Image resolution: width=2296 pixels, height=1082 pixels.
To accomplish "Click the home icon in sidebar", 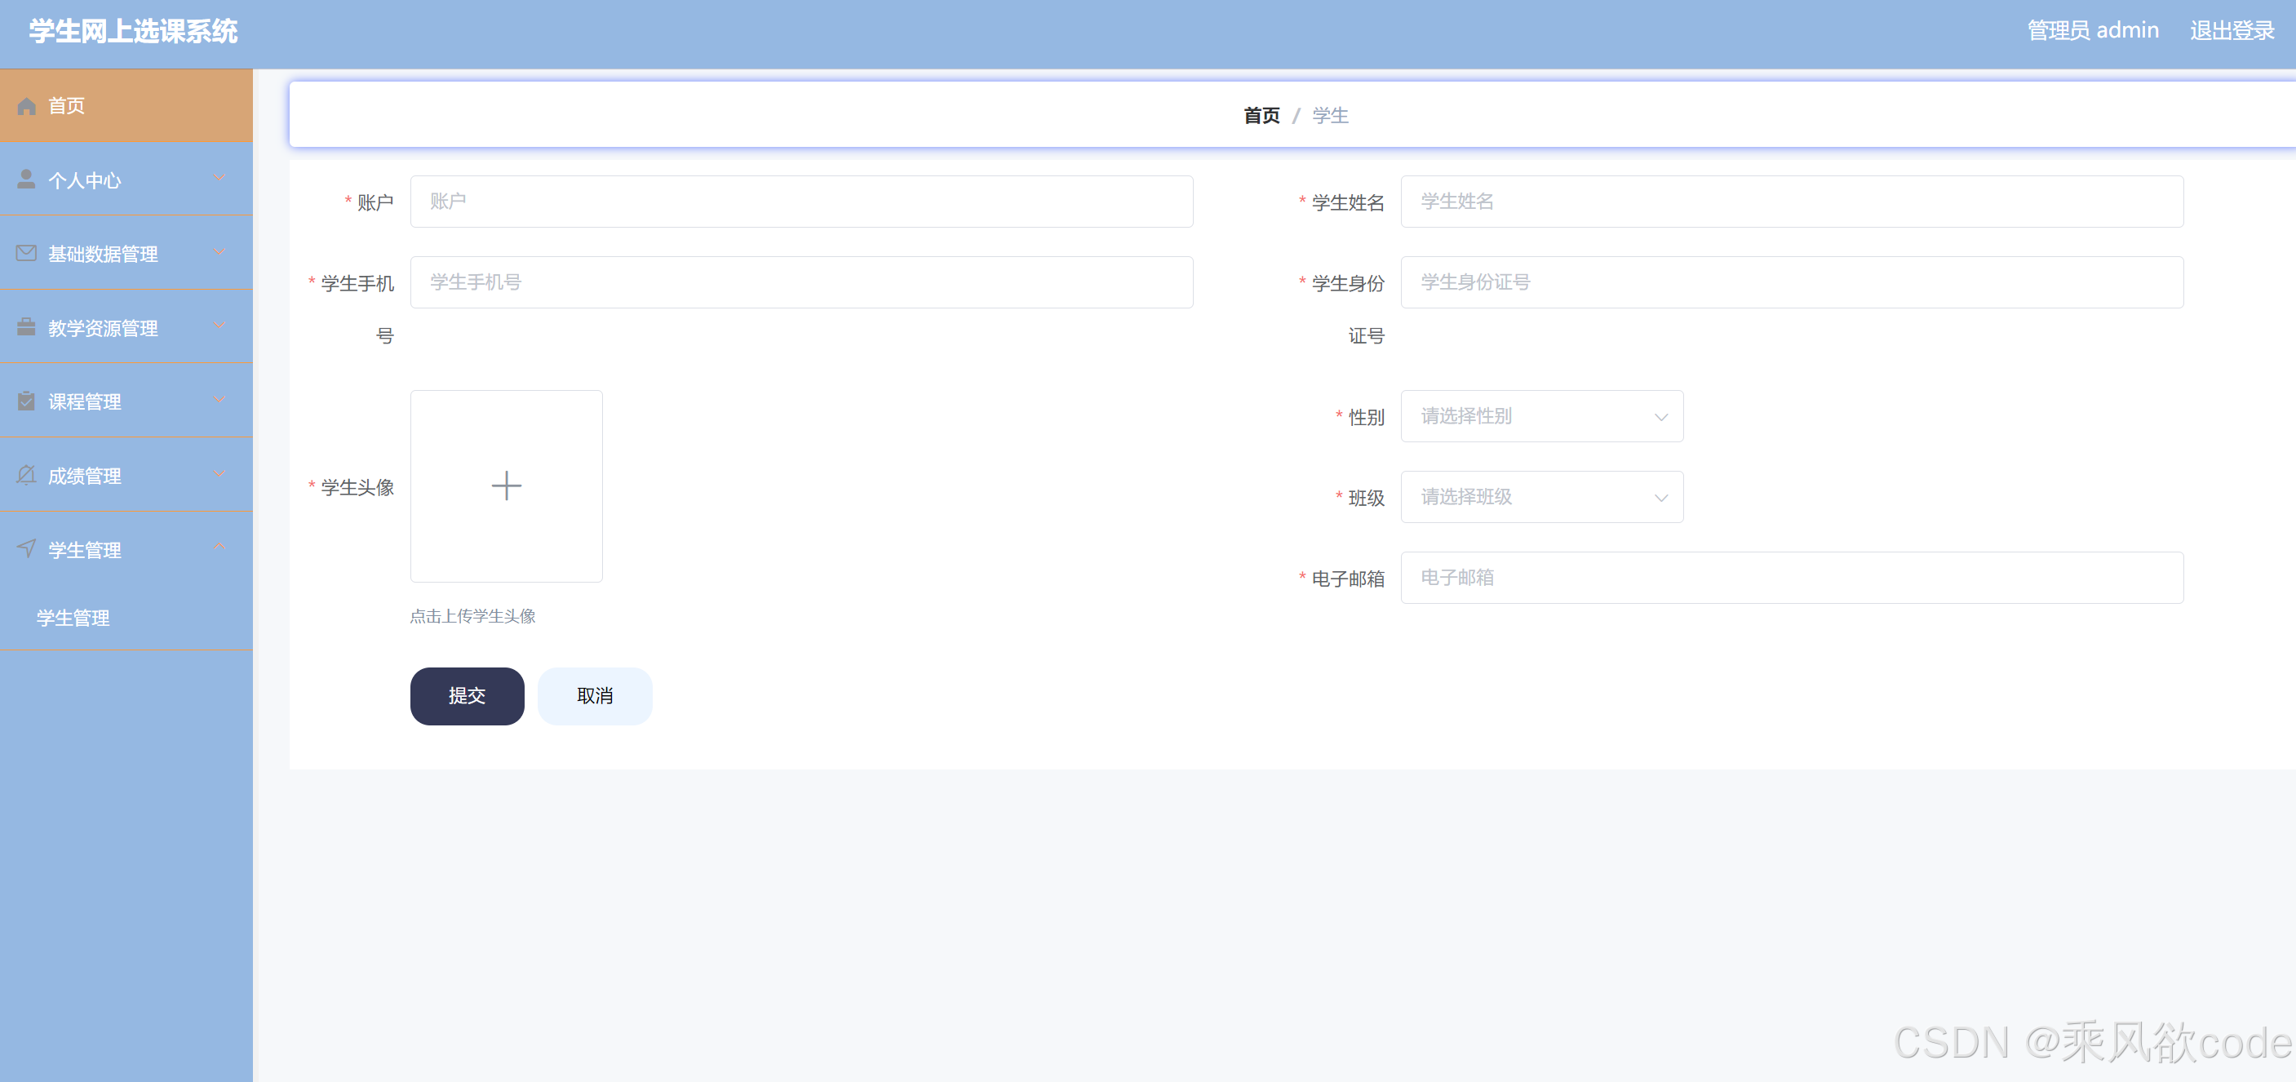I will [27, 106].
